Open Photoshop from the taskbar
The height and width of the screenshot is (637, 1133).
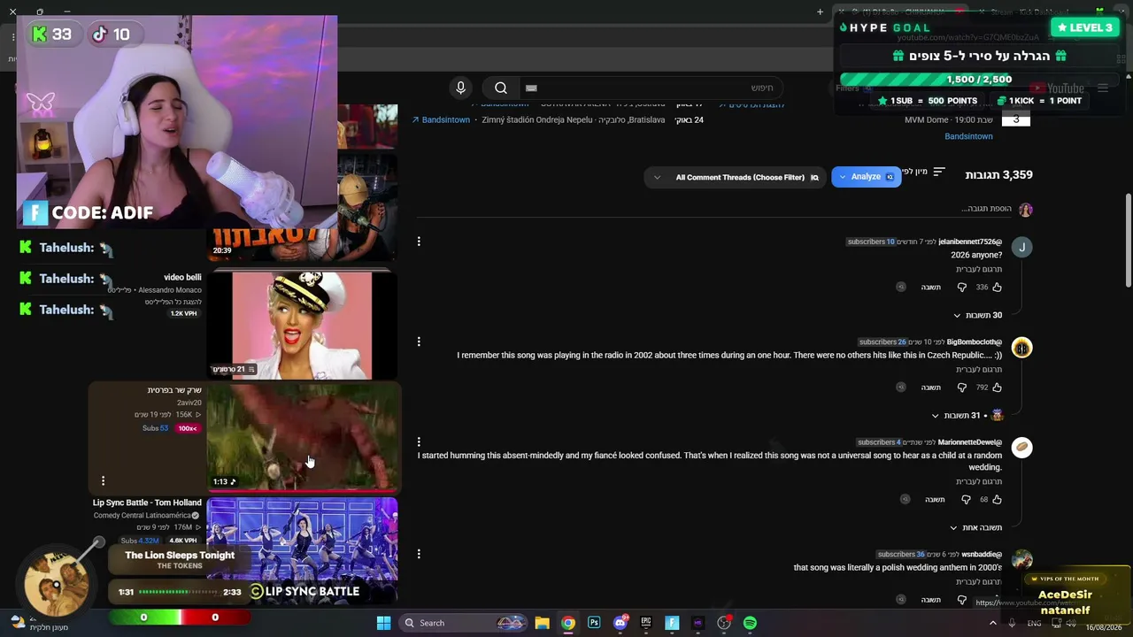[594, 623]
